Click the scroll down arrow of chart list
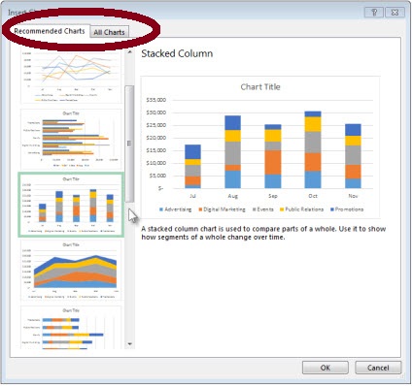The height and width of the screenshot is (386, 413). (x=130, y=344)
